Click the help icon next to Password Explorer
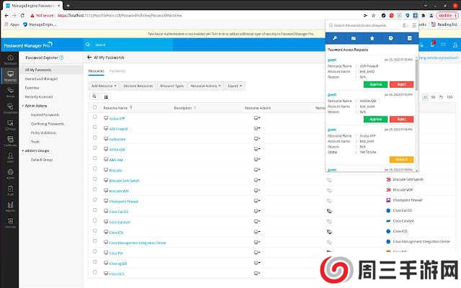 coord(61,58)
